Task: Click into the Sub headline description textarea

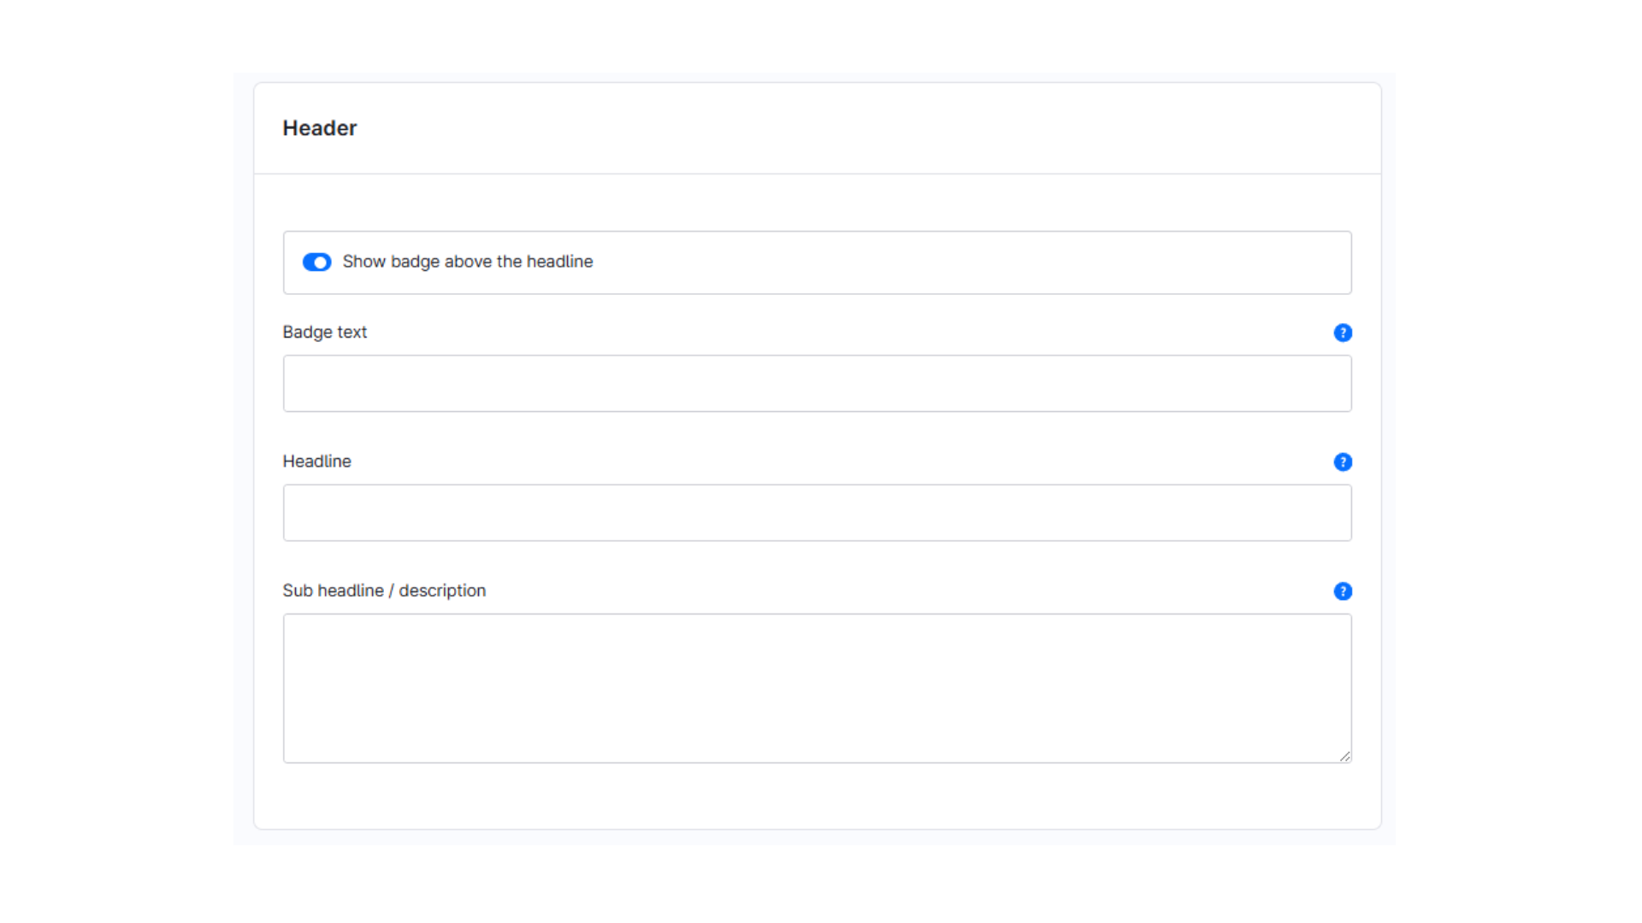Action: 817,688
